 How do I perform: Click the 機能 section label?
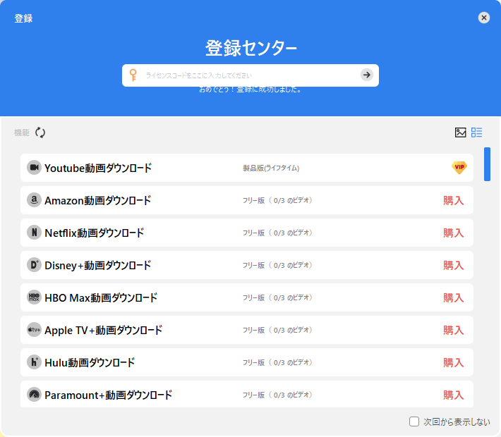(22, 133)
